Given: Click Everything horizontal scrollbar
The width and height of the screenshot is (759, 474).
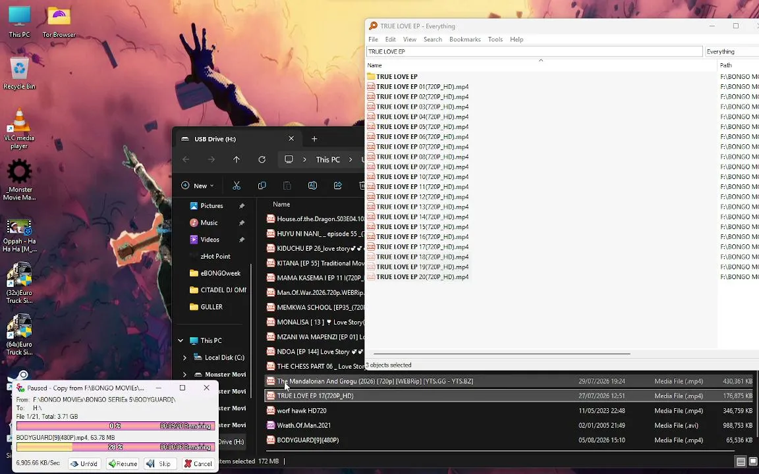Looking at the screenshot, I should [x=501, y=354].
